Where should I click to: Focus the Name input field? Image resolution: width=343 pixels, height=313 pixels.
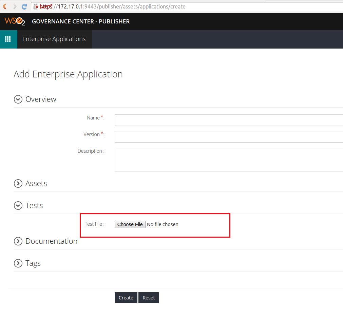[229, 120]
